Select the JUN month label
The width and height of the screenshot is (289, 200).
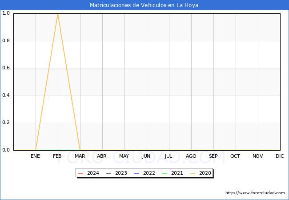146,156
